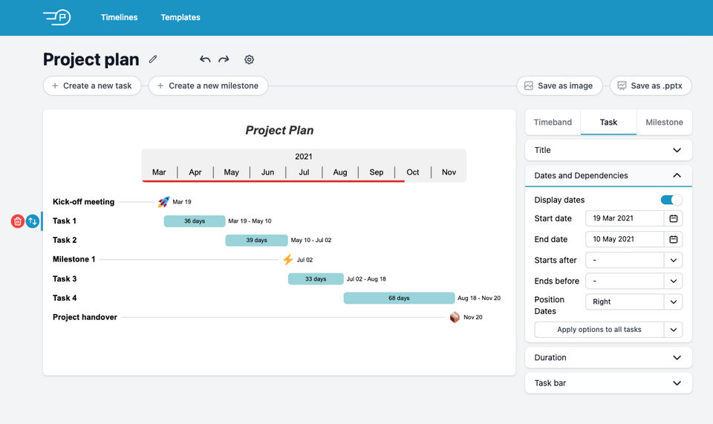
Task: Click the Milestone 1 row label
Action: (x=74, y=259)
